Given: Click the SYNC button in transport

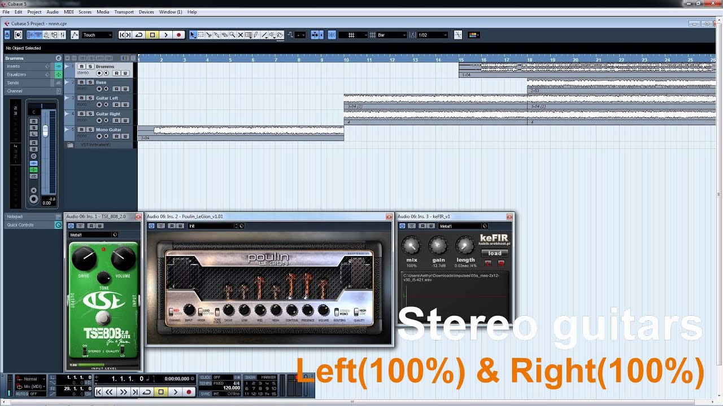Looking at the screenshot, I should [x=205, y=394].
